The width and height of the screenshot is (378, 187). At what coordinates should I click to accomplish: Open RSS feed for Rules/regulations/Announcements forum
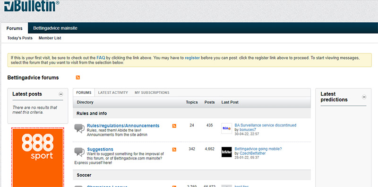(174, 126)
